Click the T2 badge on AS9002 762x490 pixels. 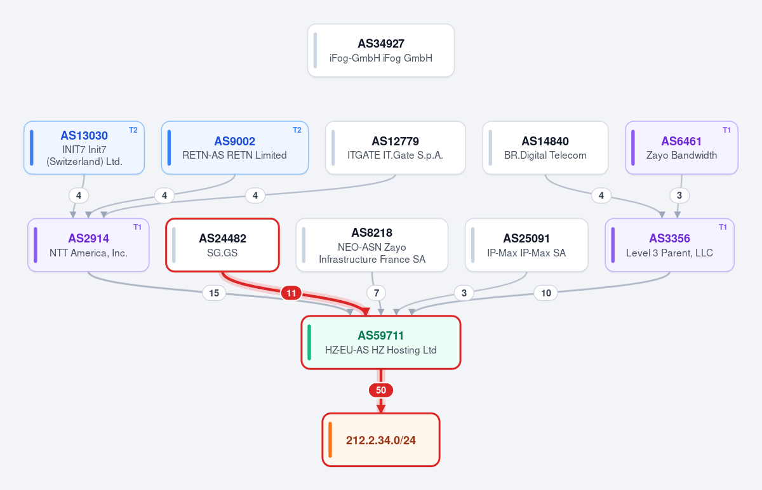[297, 130]
